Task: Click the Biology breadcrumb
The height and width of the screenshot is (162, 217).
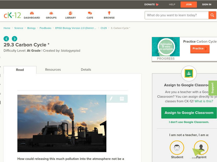Action: (31, 28)
